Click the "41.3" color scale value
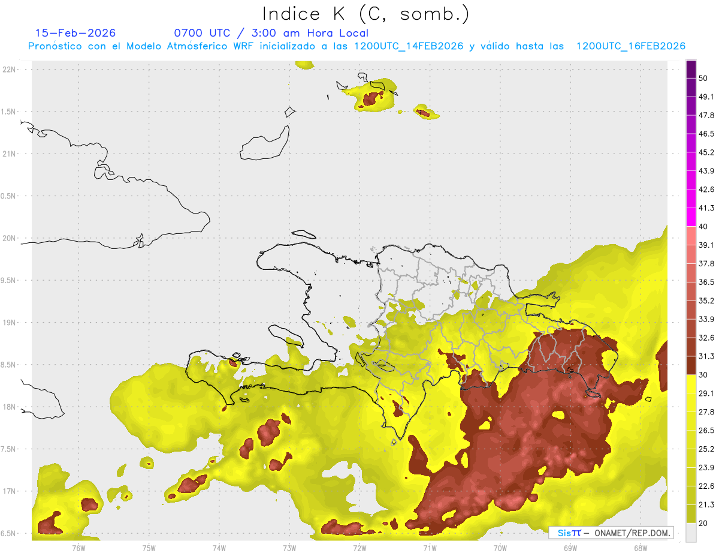719x556 pixels. (706, 209)
